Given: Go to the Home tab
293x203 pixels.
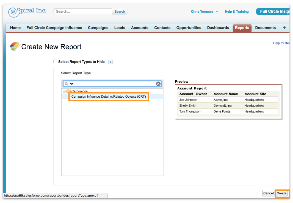Looking at the screenshot, I should coord(15,28).
